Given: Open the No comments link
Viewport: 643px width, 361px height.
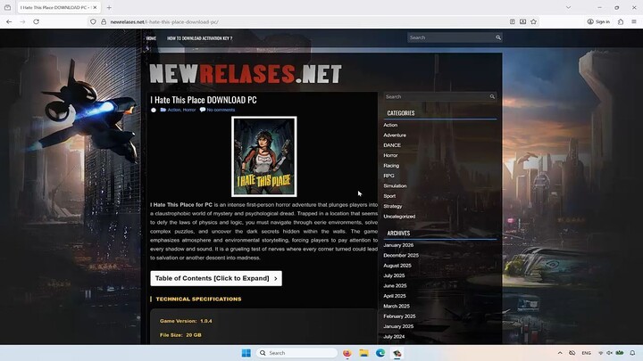Looking at the screenshot, I should click(221, 110).
